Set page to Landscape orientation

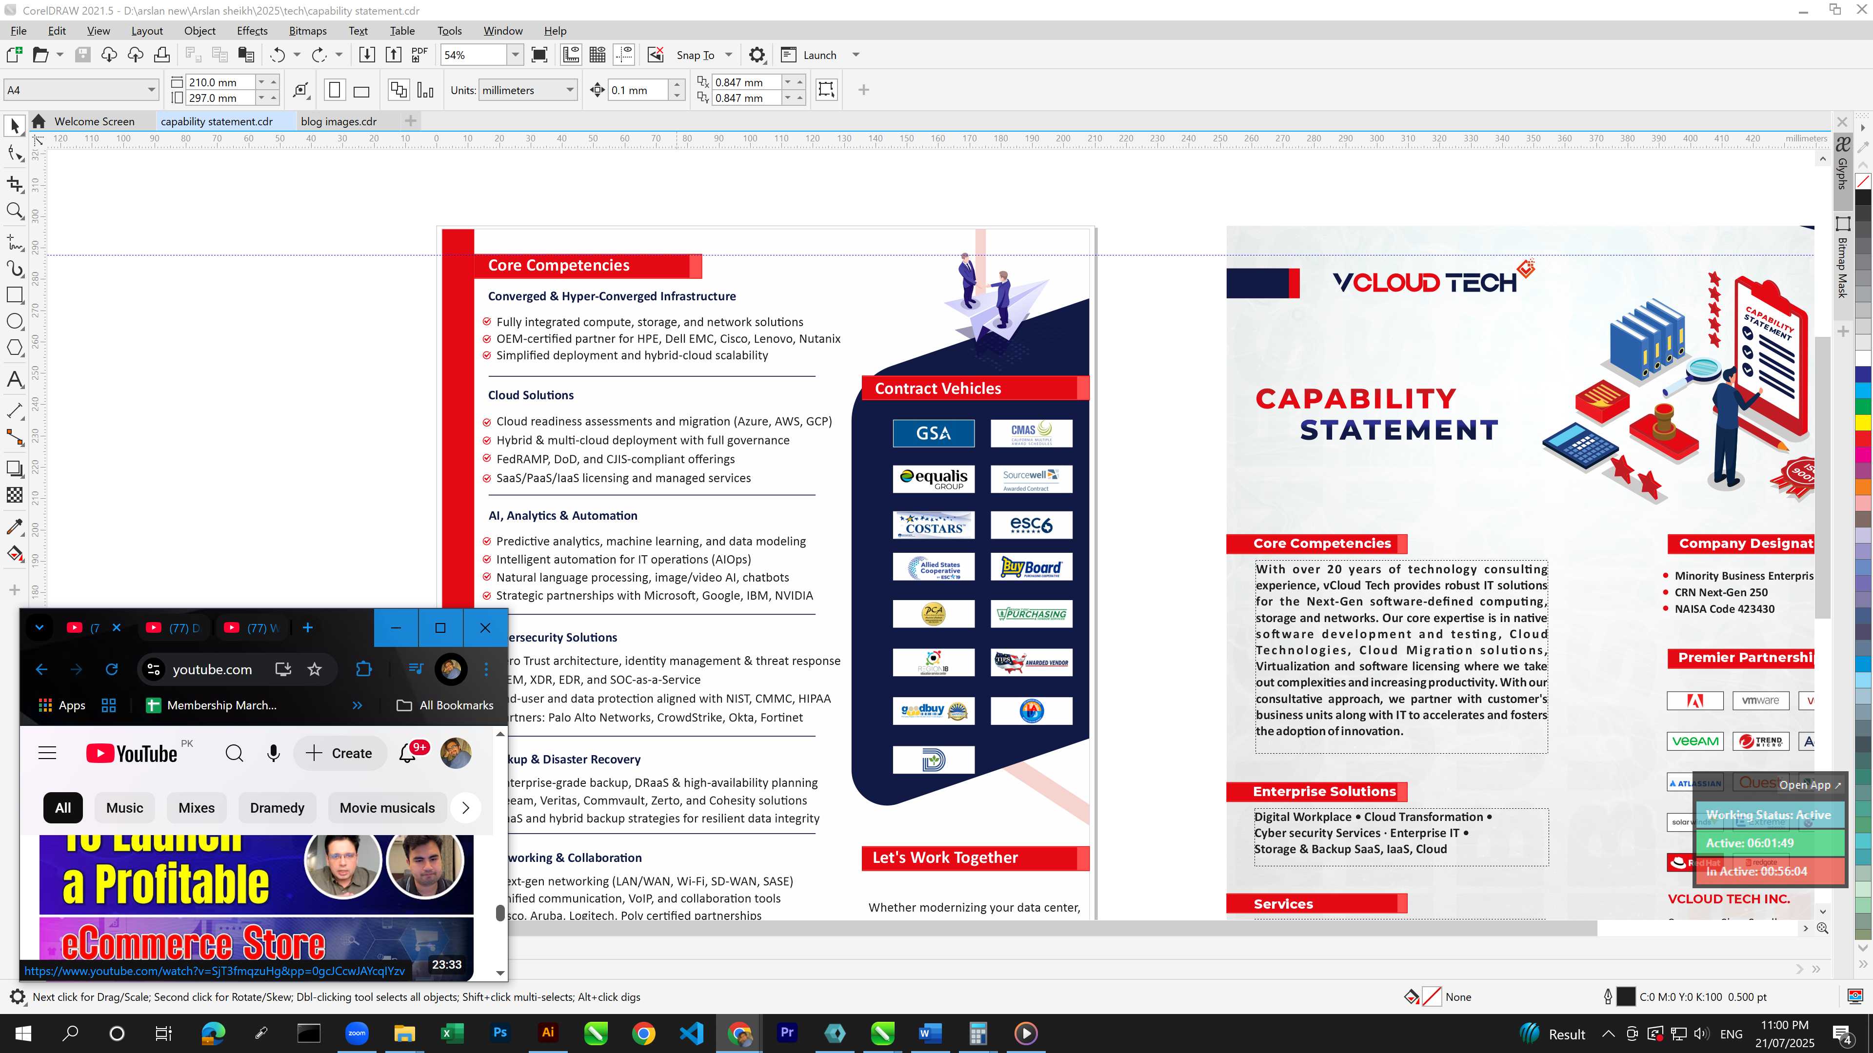(x=361, y=90)
